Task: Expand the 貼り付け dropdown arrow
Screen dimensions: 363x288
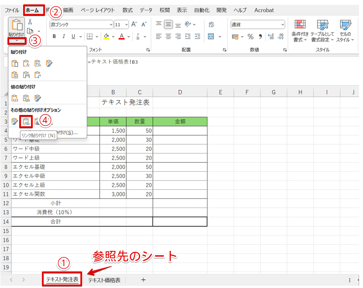Action: [x=17, y=41]
